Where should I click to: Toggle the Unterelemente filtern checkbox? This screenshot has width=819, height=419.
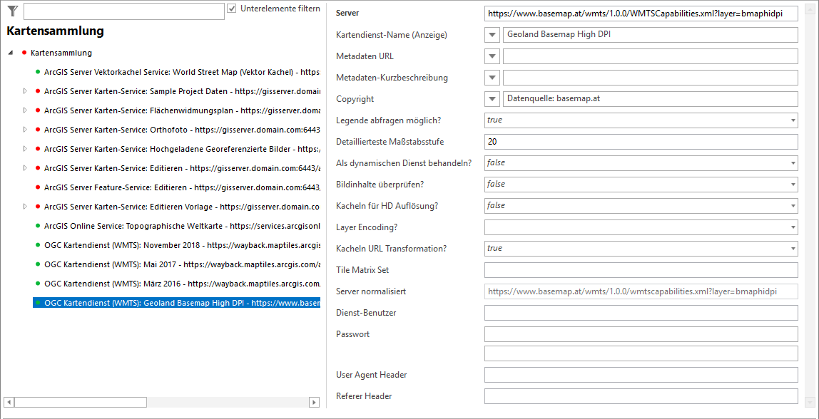coord(232,9)
